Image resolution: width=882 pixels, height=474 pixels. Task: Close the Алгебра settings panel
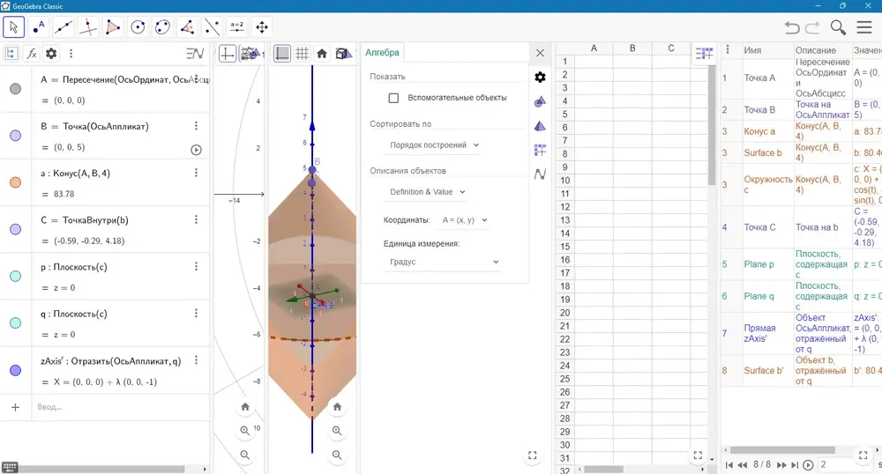540,53
